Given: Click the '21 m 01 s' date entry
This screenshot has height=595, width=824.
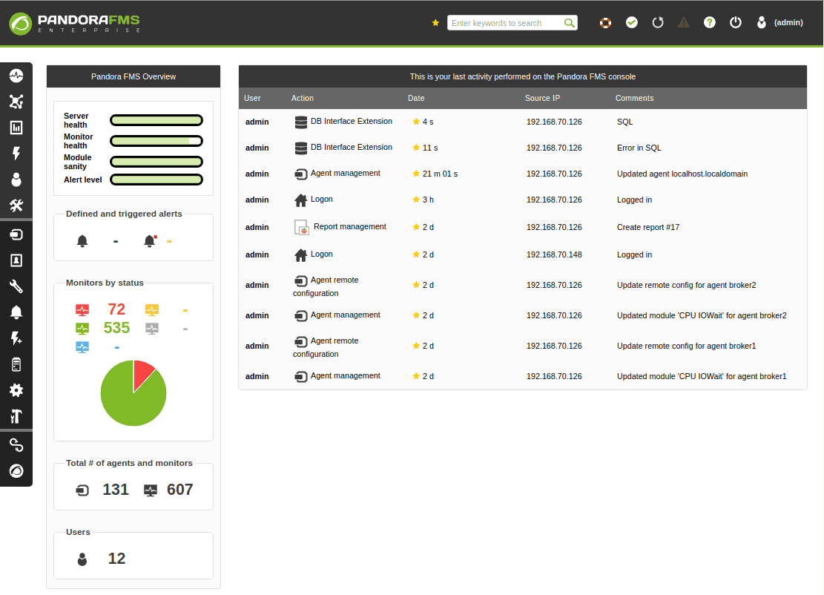Looking at the screenshot, I should [x=440, y=174].
